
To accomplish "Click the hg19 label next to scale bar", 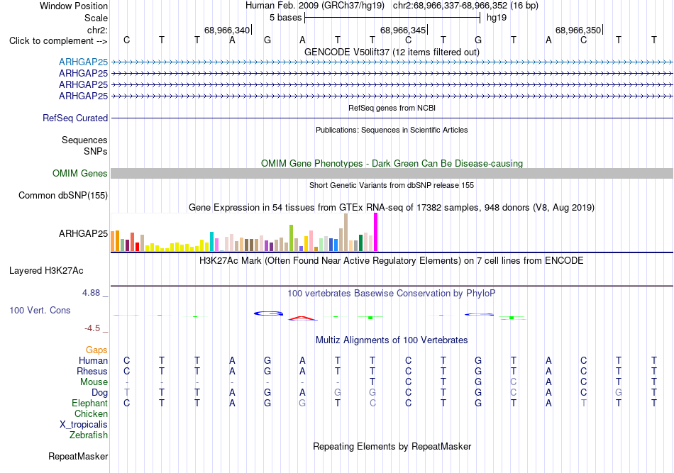I will [x=497, y=18].
